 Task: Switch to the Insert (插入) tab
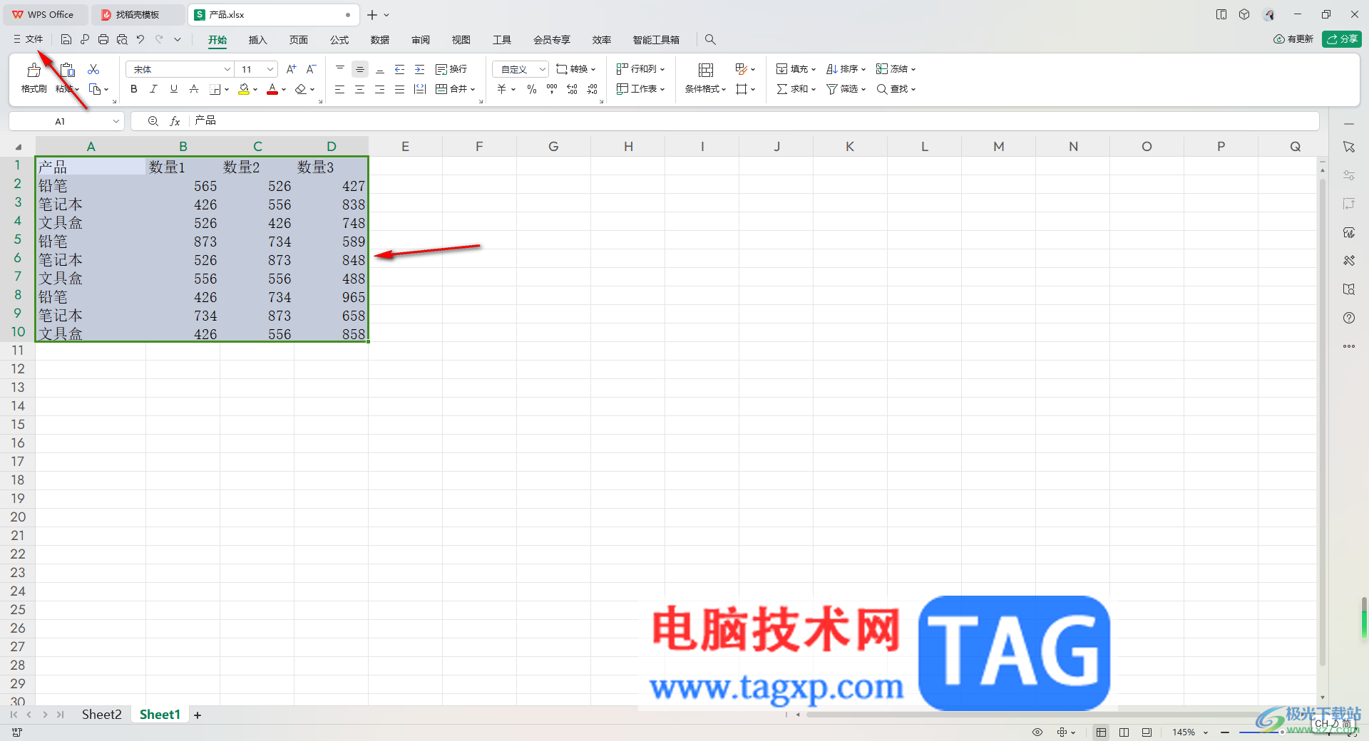[x=257, y=40]
